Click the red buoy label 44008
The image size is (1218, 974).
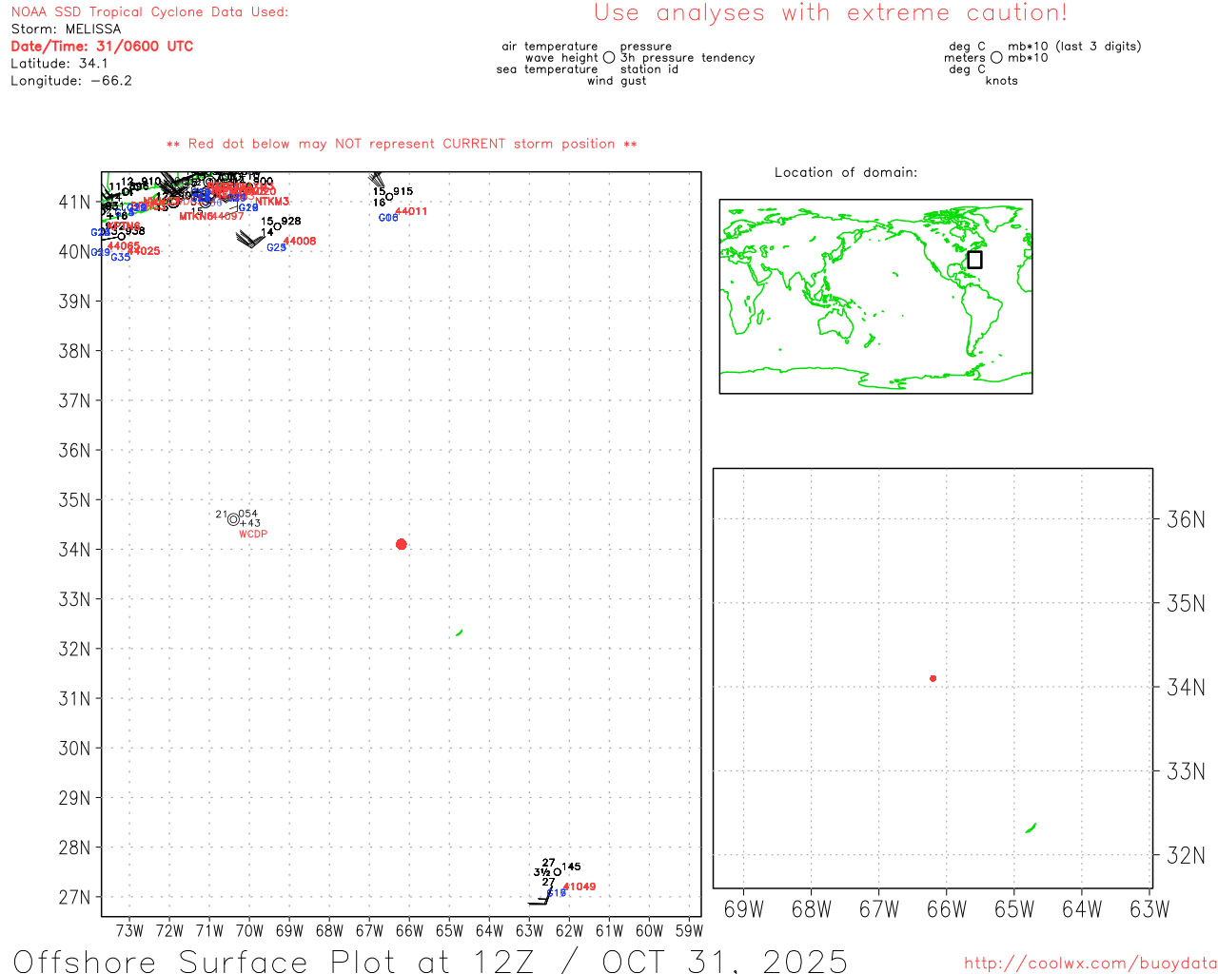(300, 242)
